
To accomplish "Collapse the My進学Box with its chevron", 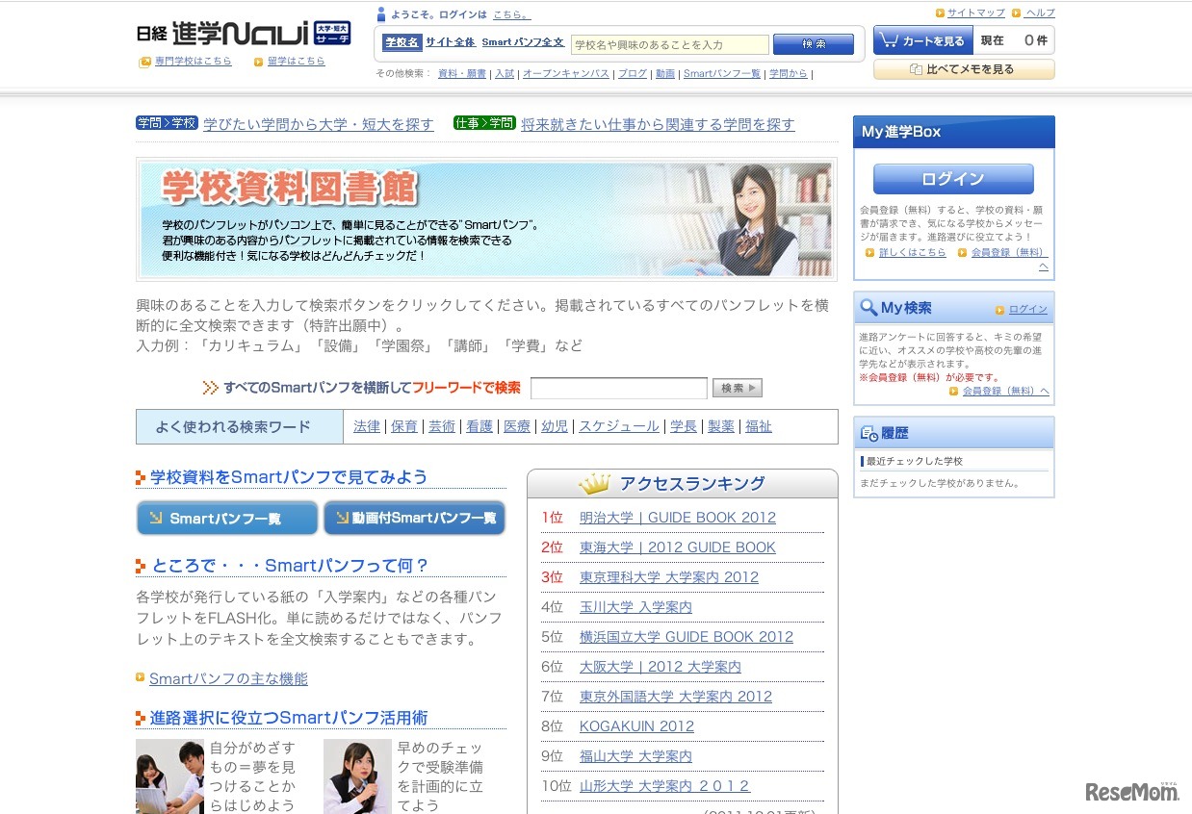I will pos(1045,267).
